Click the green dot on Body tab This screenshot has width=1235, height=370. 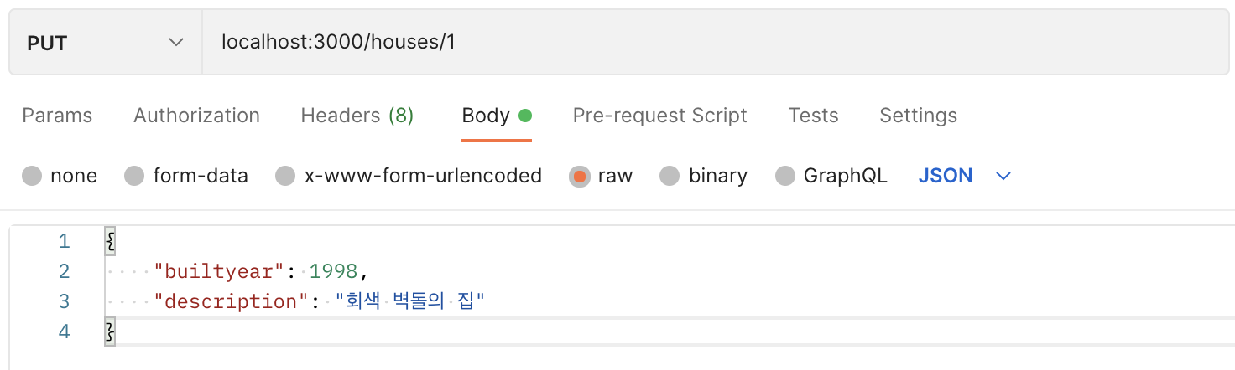(525, 116)
